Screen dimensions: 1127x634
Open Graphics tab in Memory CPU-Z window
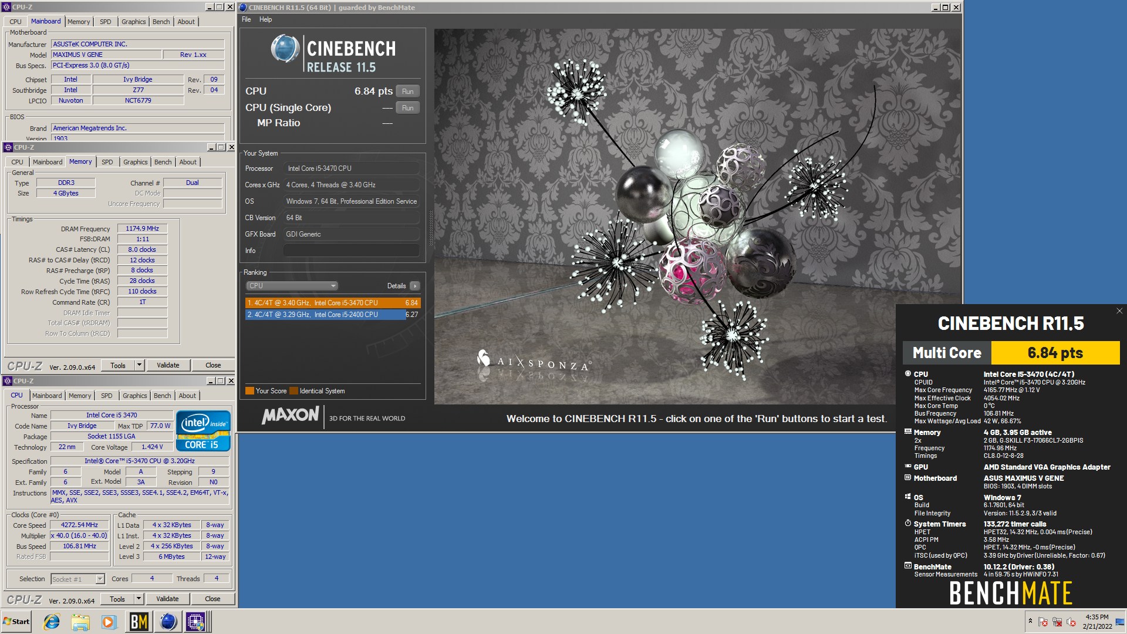[x=136, y=162]
